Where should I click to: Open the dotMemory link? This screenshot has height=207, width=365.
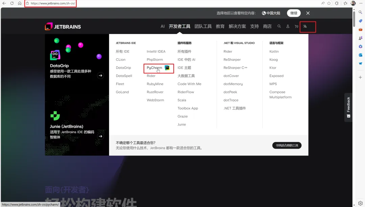pos(233,84)
